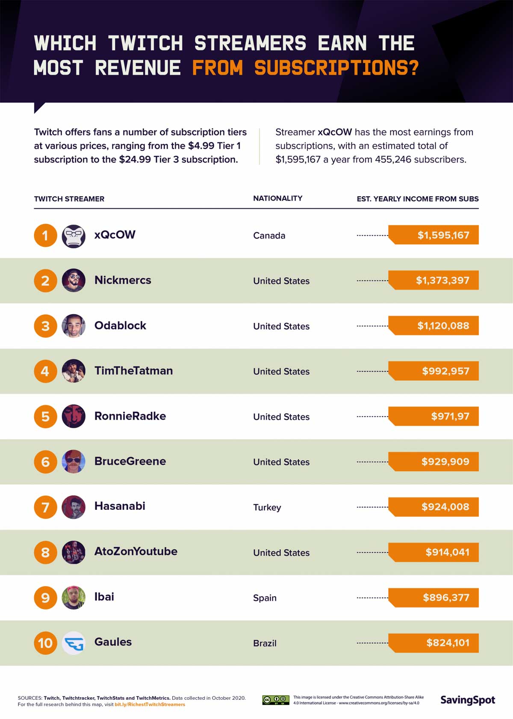Click the Nationality column header
Viewport: 513px width, 719px height.
277,198
